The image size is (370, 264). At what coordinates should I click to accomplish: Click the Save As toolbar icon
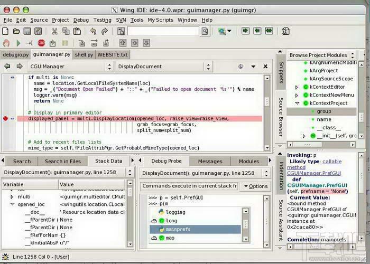(38, 31)
